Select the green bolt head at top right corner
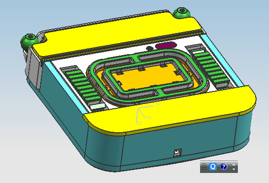Screen dimensions: 269x183 tap(181, 13)
